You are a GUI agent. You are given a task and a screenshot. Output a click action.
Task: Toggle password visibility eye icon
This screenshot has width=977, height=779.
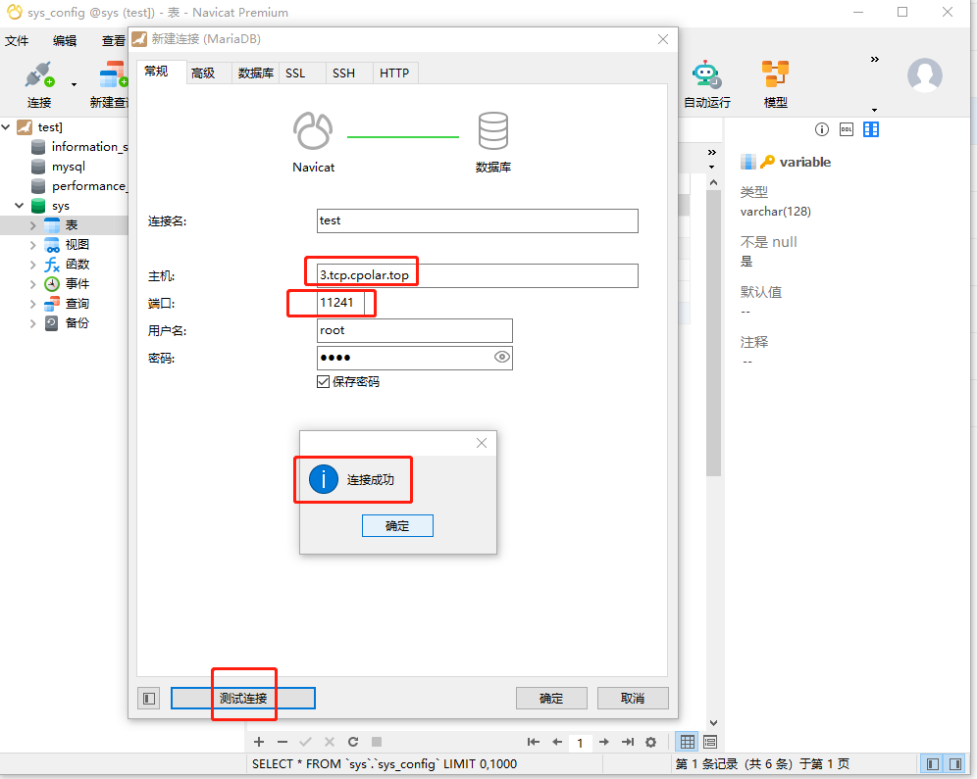pos(502,357)
